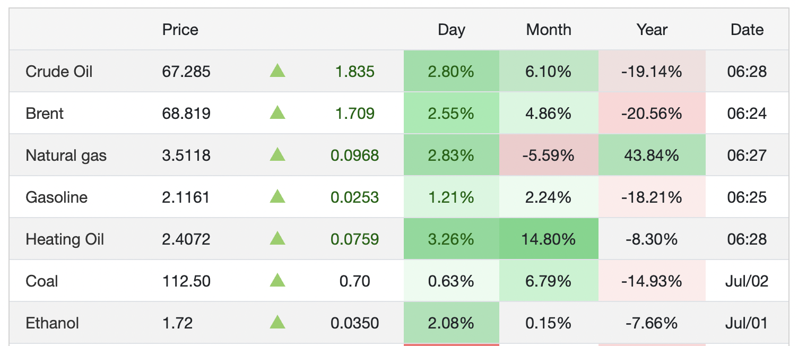Select the Gasoline price 2.1161
The height and width of the screenshot is (346, 798).
coord(186,197)
